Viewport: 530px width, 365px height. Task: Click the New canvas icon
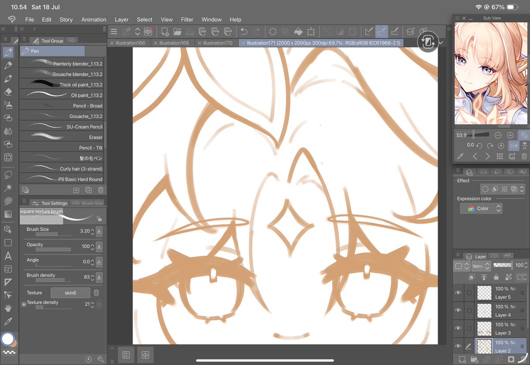click(x=165, y=31)
